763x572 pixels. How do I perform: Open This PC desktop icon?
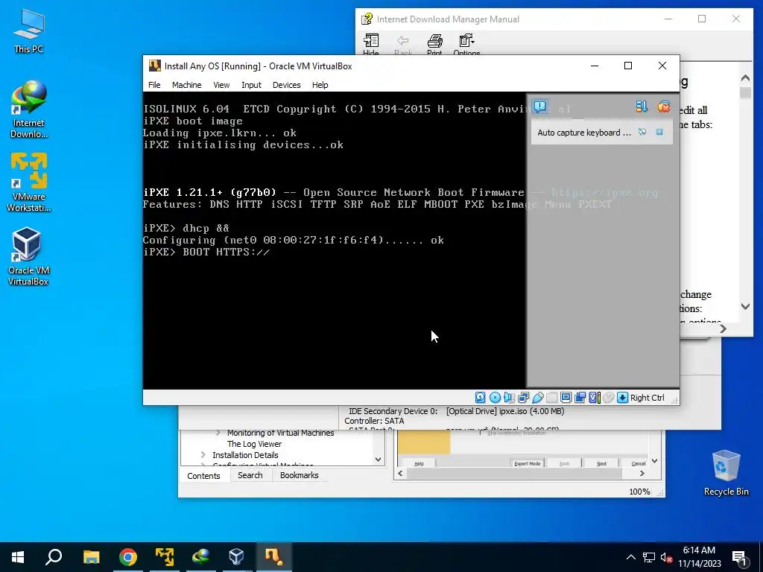pyautogui.click(x=29, y=30)
